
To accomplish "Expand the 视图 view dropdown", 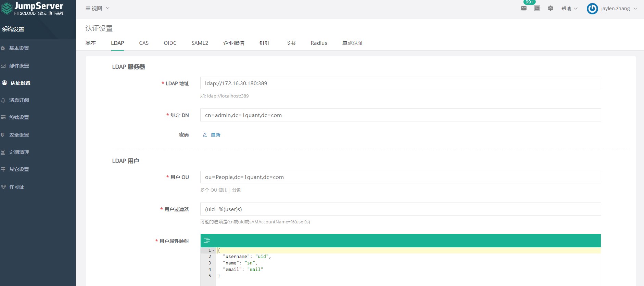I will point(97,8).
